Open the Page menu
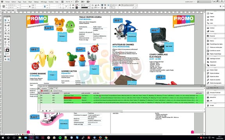This screenshot has height=140, width=225. tap(20, 2)
